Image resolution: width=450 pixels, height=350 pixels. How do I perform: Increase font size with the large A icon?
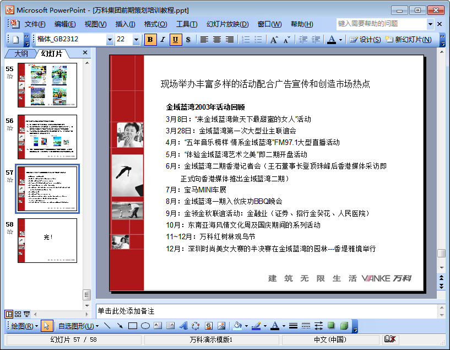(x=274, y=39)
